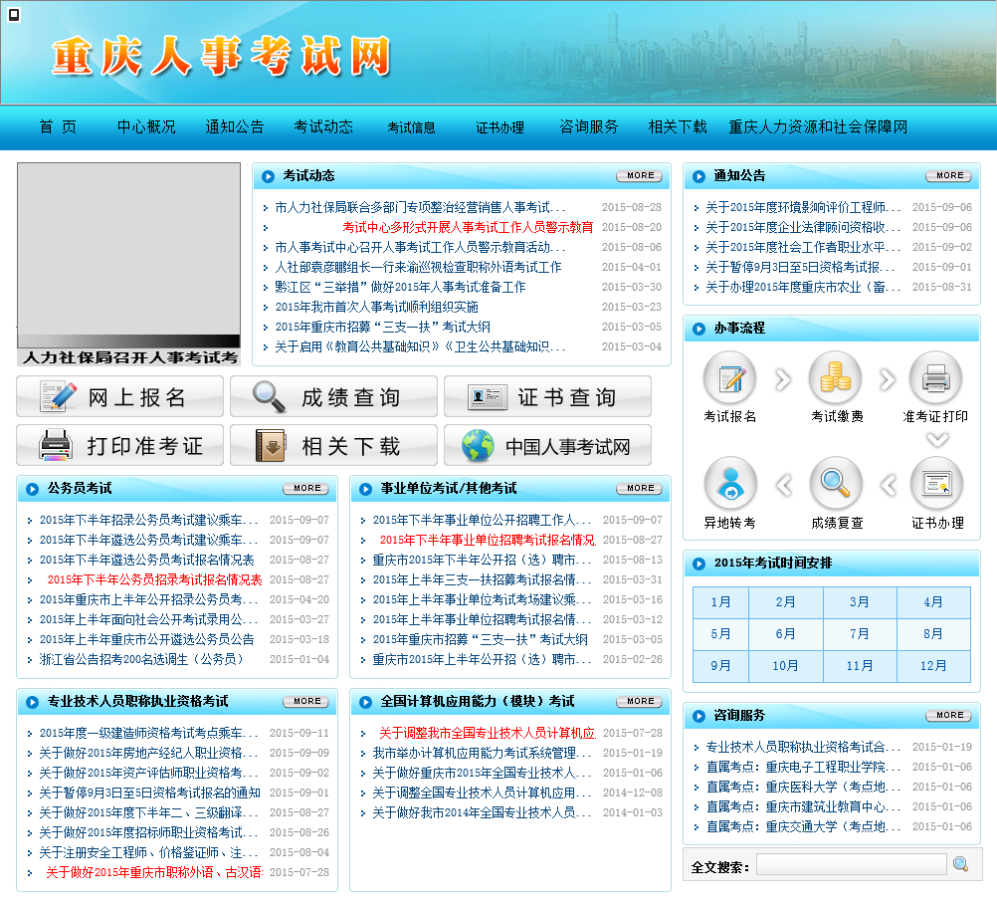Open link 2015年上半年重庆市公开遴选公务员公告
Viewport: 997px width, 907px height.
[147, 639]
